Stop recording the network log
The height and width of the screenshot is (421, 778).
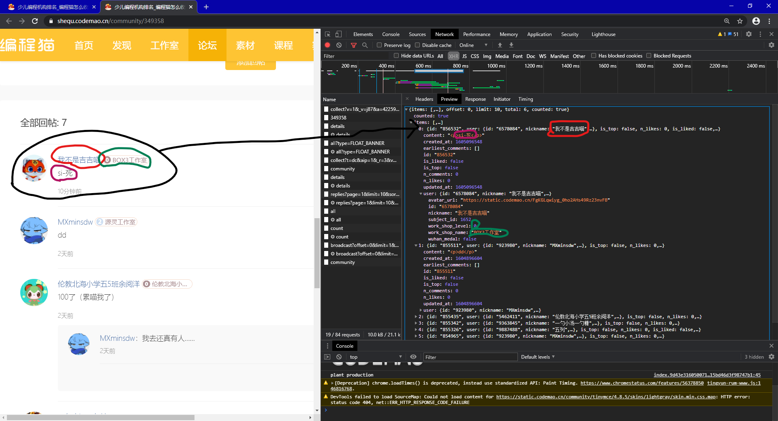point(327,45)
